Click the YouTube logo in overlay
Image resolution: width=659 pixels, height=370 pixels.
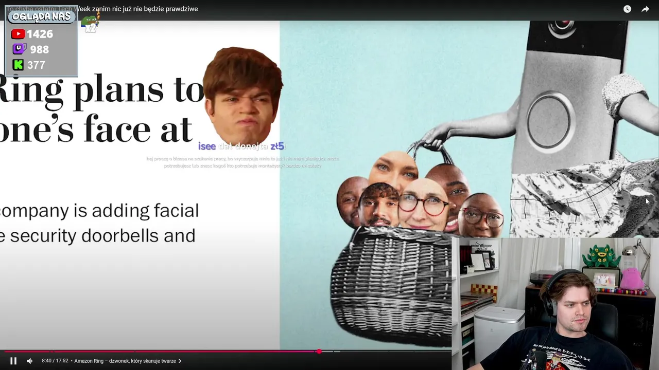tap(18, 34)
